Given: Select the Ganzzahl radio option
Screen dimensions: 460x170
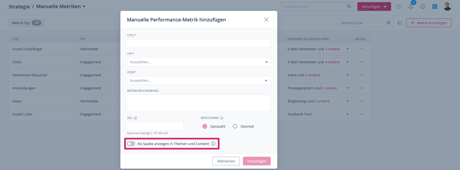Looking at the screenshot, I should 205,126.
